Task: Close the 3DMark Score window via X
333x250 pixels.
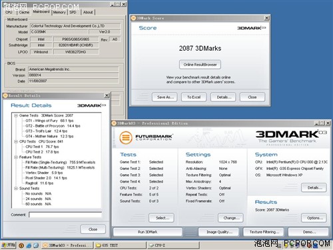Action: pos(267,18)
